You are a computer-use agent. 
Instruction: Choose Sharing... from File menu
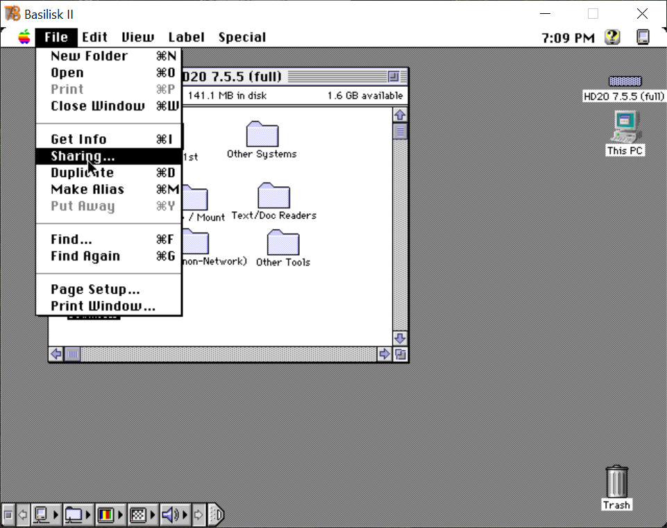click(x=109, y=156)
